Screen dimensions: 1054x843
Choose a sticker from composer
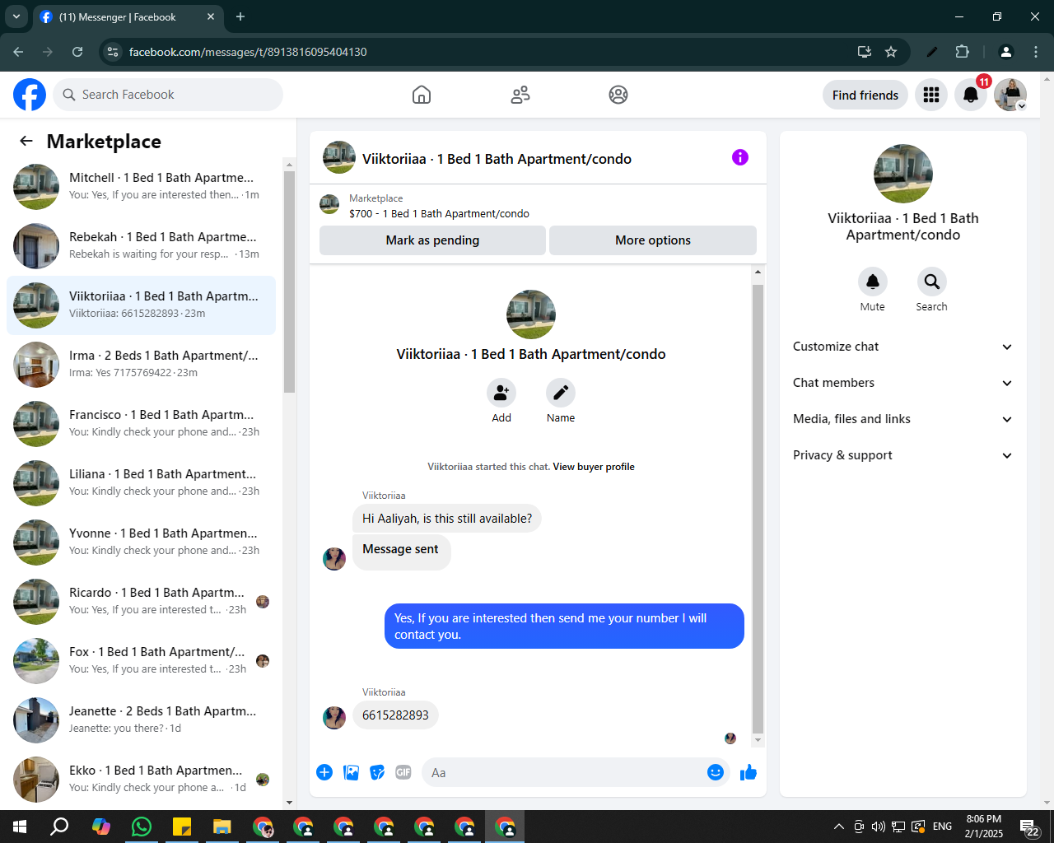pyautogui.click(x=377, y=772)
